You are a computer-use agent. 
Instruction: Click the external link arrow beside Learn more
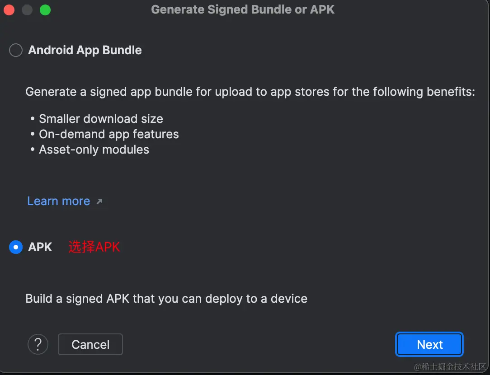click(x=100, y=202)
